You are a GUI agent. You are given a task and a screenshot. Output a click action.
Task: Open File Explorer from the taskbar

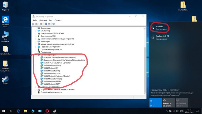coord(26,111)
